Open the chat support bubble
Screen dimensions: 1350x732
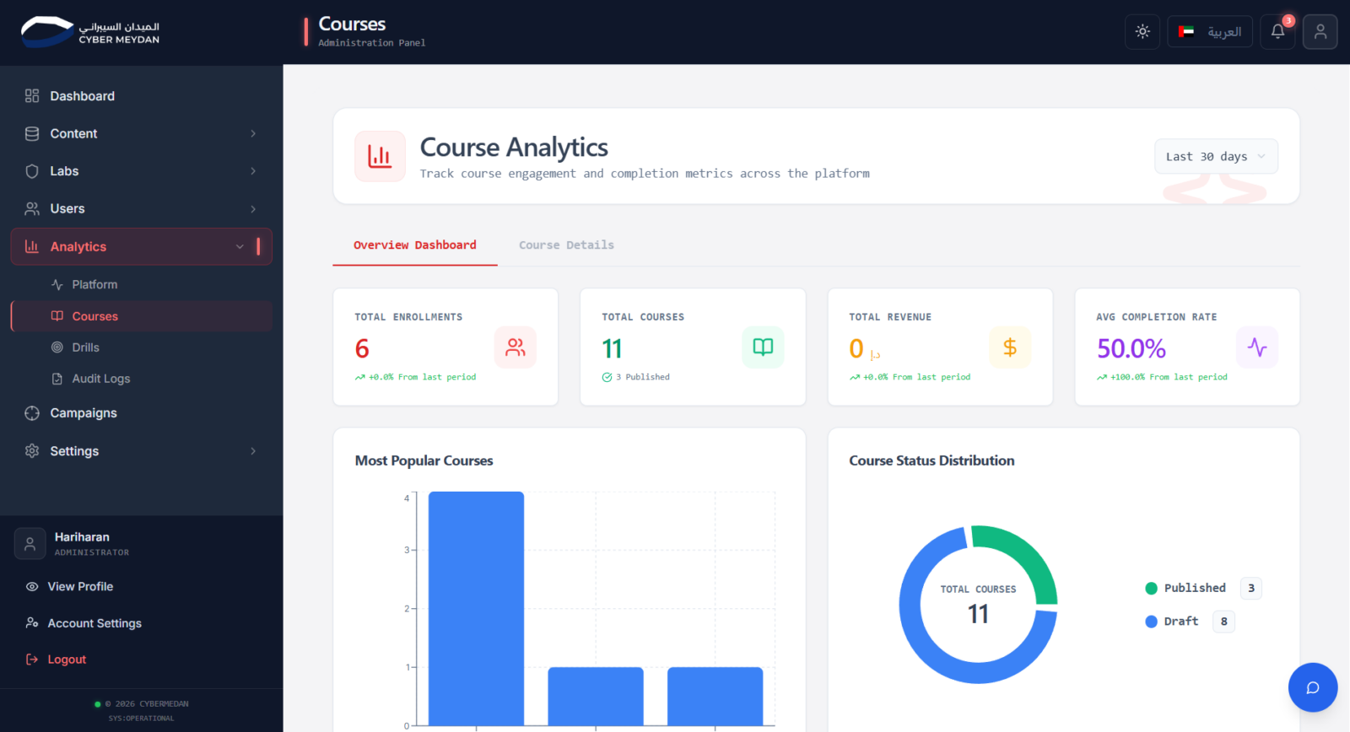point(1313,687)
